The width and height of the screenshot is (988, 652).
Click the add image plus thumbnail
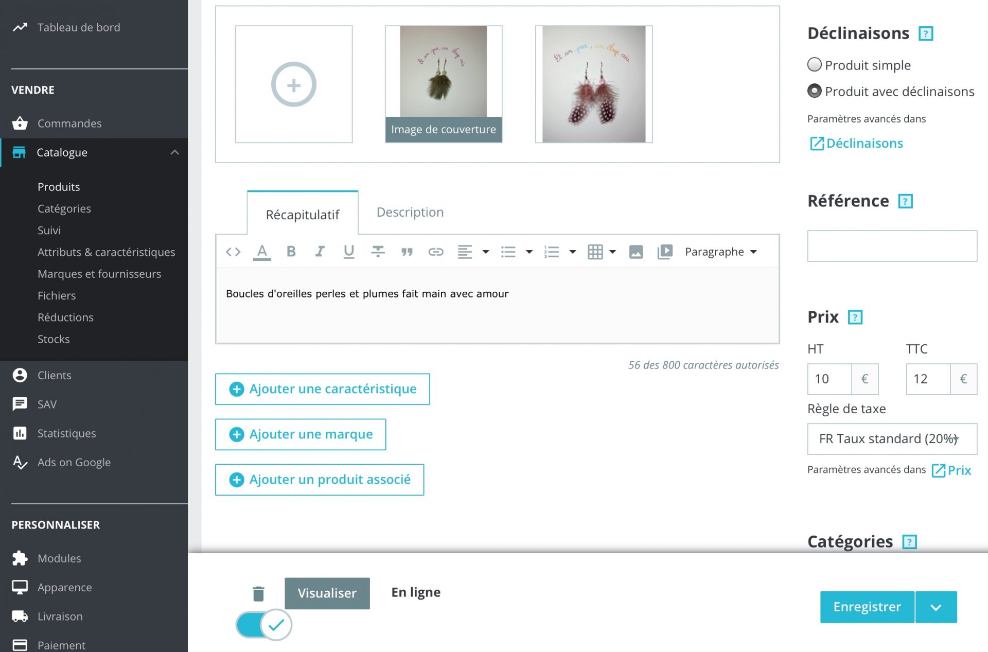[x=293, y=84]
